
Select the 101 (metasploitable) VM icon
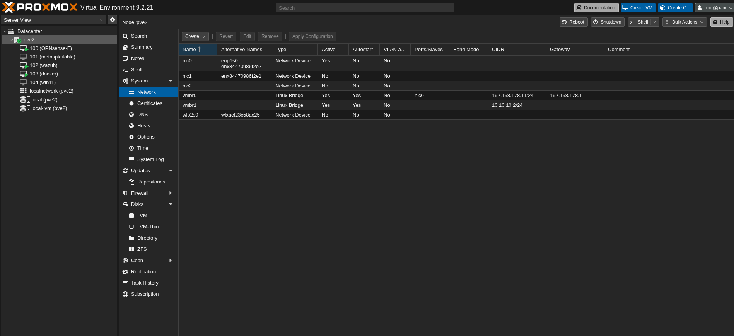point(24,57)
